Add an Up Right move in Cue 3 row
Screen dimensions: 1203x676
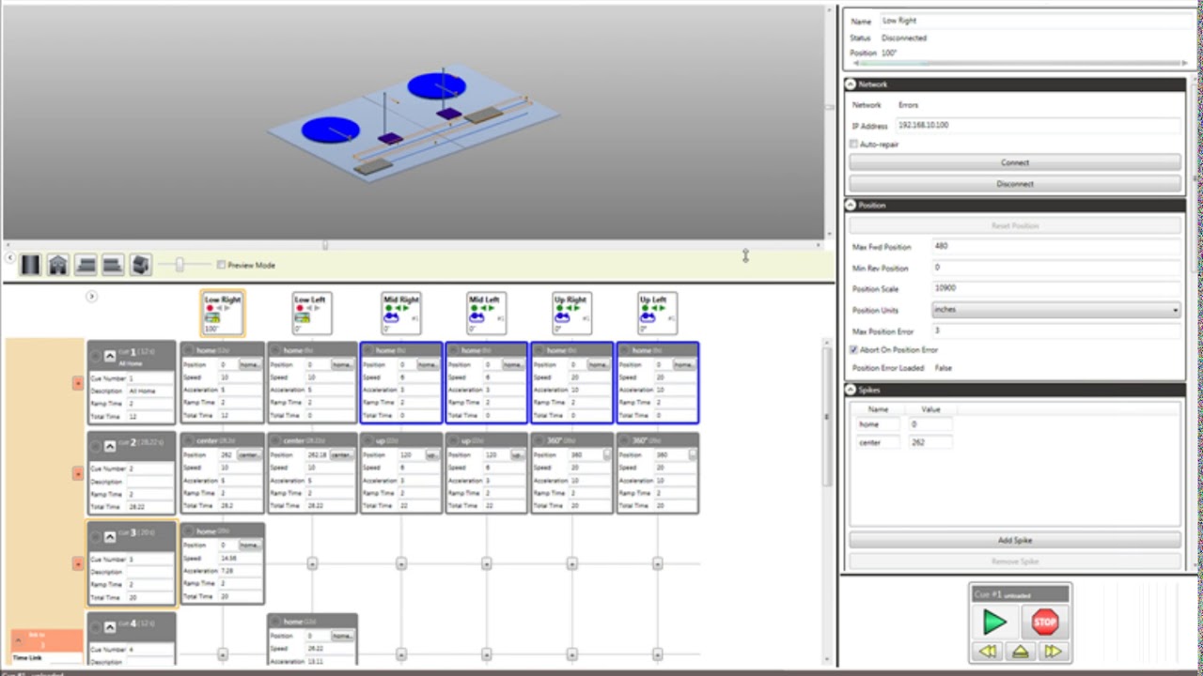(x=571, y=563)
